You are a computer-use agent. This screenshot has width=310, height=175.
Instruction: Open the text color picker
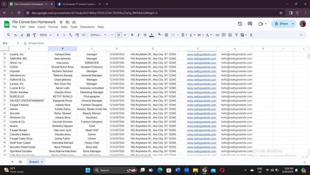point(151,35)
